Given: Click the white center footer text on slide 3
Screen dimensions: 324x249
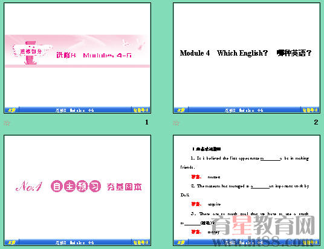Looking at the screenshot, I should (x=74, y=242).
